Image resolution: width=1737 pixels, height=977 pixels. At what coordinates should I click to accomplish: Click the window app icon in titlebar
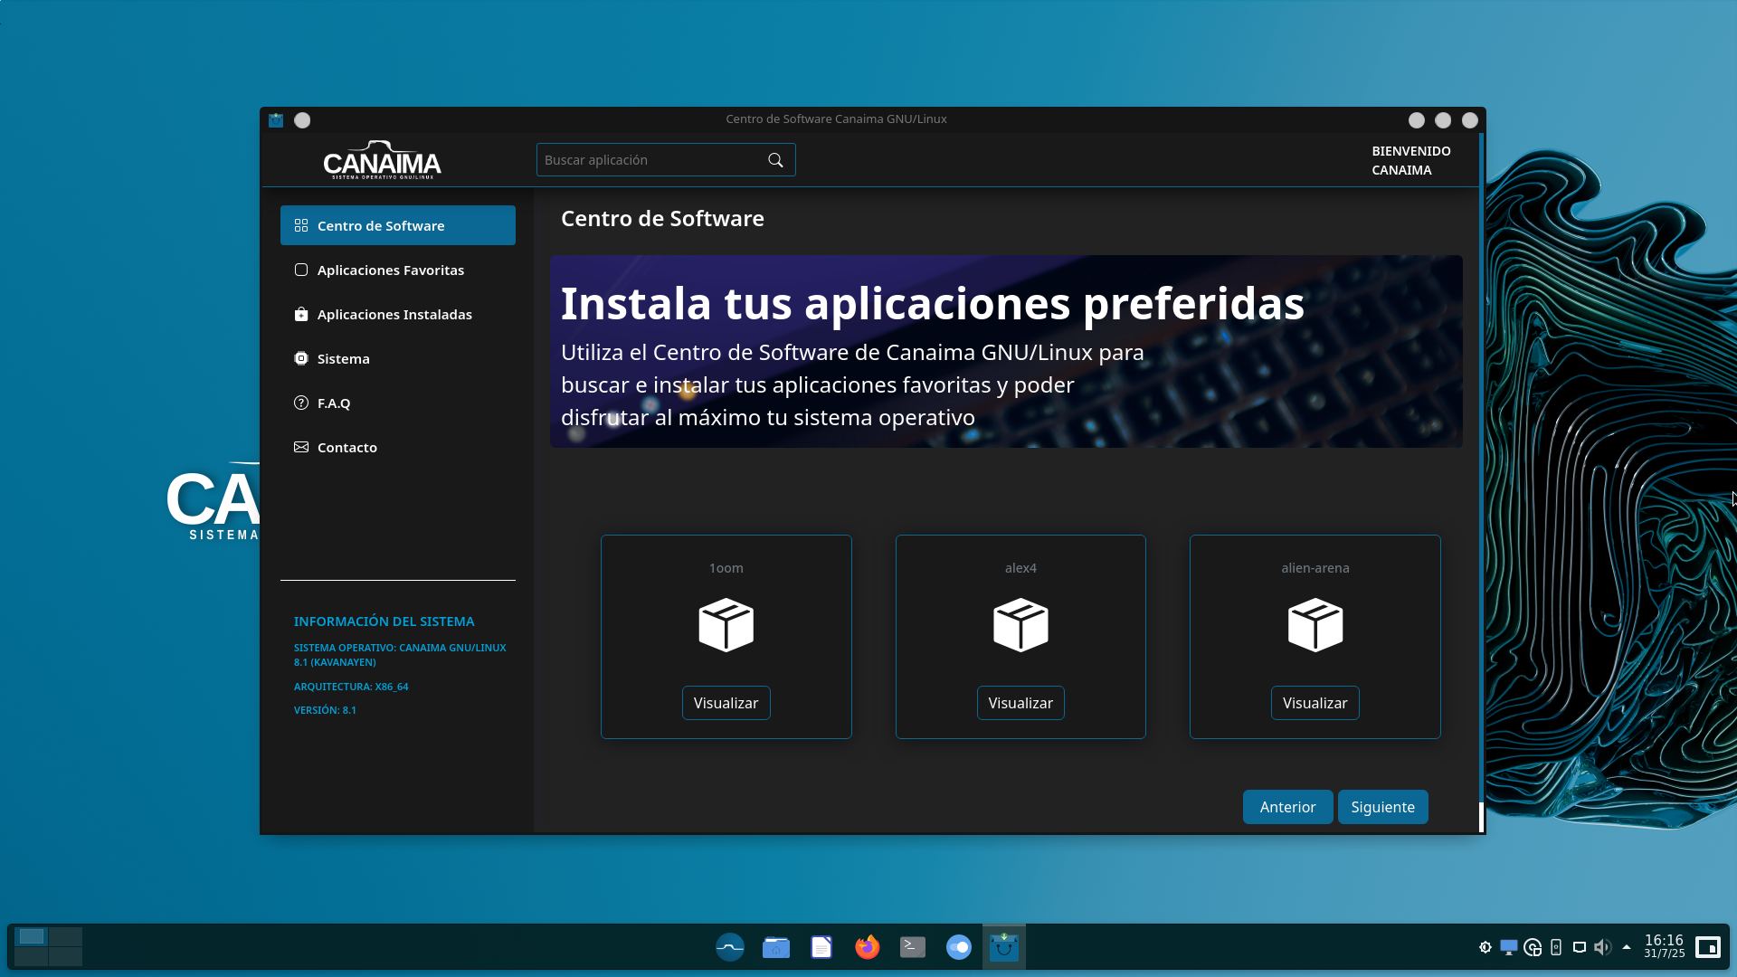coord(276,119)
